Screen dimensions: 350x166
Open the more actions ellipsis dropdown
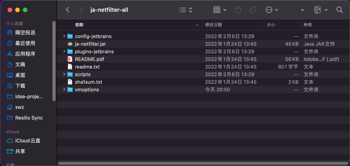pyautogui.click(x=272, y=10)
